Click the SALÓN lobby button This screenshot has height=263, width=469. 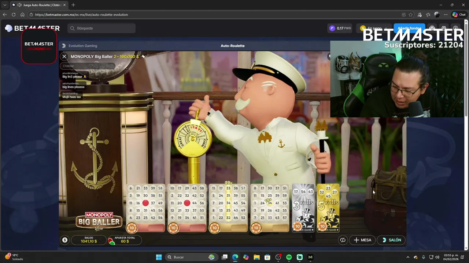[392, 240]
